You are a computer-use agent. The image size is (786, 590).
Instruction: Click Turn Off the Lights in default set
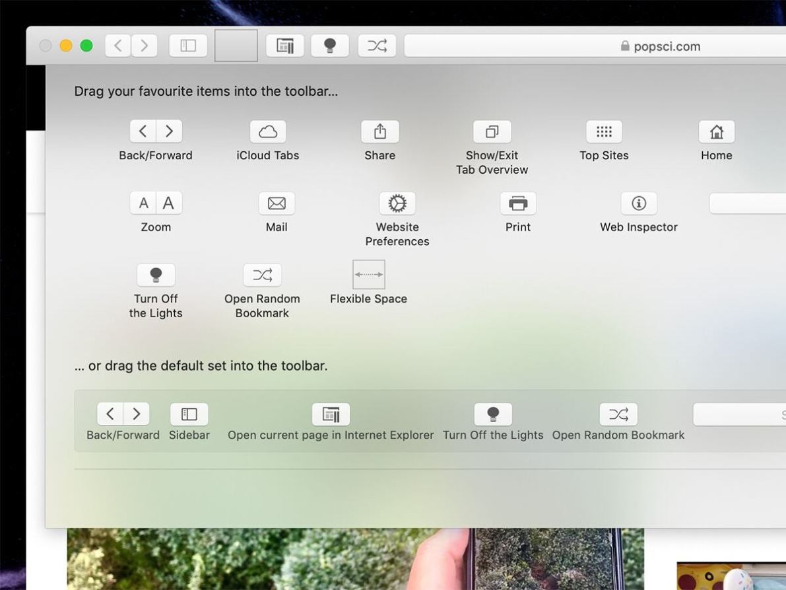493,414
